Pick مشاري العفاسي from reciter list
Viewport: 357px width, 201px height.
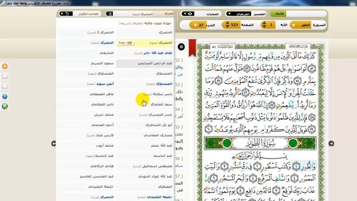click(x=158, y=135)
